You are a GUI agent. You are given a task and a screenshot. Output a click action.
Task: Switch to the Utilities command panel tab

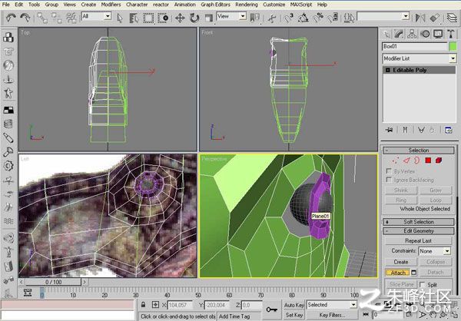(451, 34)
